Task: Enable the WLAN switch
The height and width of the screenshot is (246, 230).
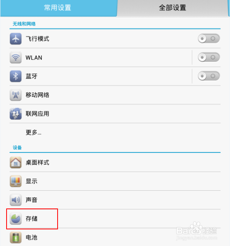Action: coord(209,57)
